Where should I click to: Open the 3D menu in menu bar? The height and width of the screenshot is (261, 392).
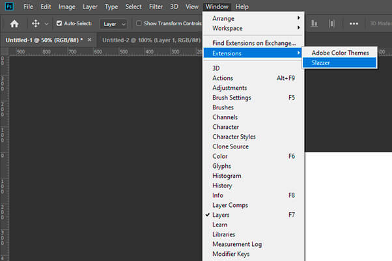pos(174,7)
